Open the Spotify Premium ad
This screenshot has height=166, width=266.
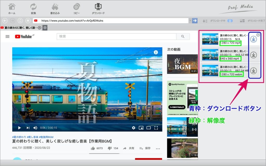(182, 98)
